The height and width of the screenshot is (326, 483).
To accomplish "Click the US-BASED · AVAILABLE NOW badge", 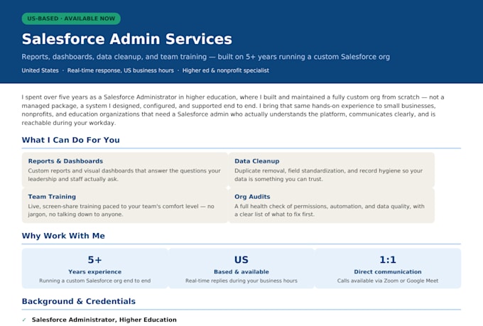I will tap(71, 18).
